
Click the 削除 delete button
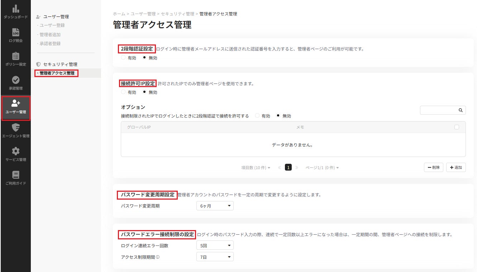coord(434,167)
